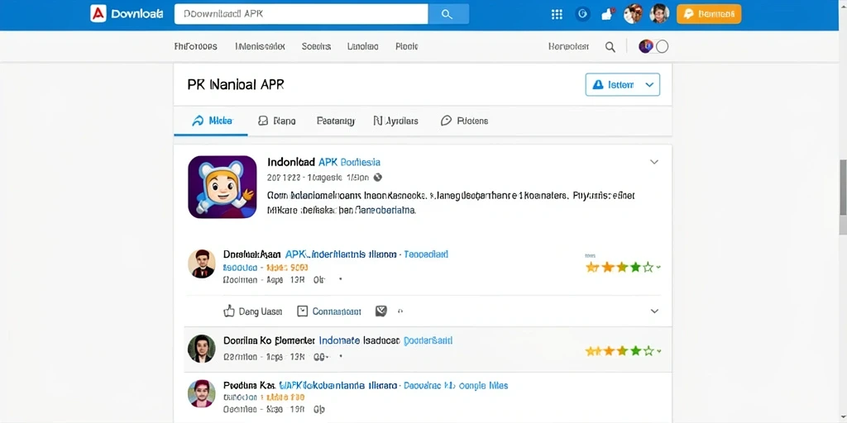Click the blue search magnifier button
This screenshot has width=847, height=423.
(x=447, y=15)
